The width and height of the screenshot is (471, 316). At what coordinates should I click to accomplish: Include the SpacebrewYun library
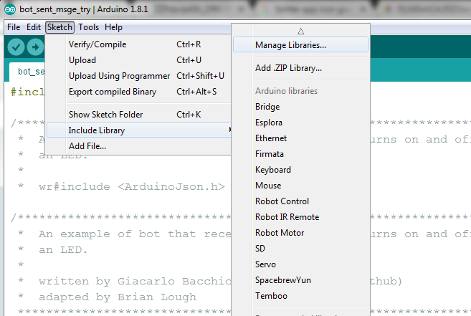(x=300, y=280)
